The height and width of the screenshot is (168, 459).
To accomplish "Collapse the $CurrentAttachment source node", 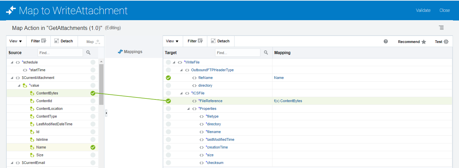I will coord(12,78).
